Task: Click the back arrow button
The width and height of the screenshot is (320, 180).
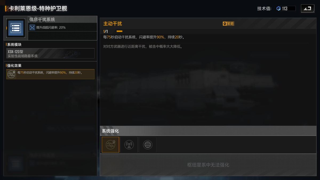Action: (307, 9)
